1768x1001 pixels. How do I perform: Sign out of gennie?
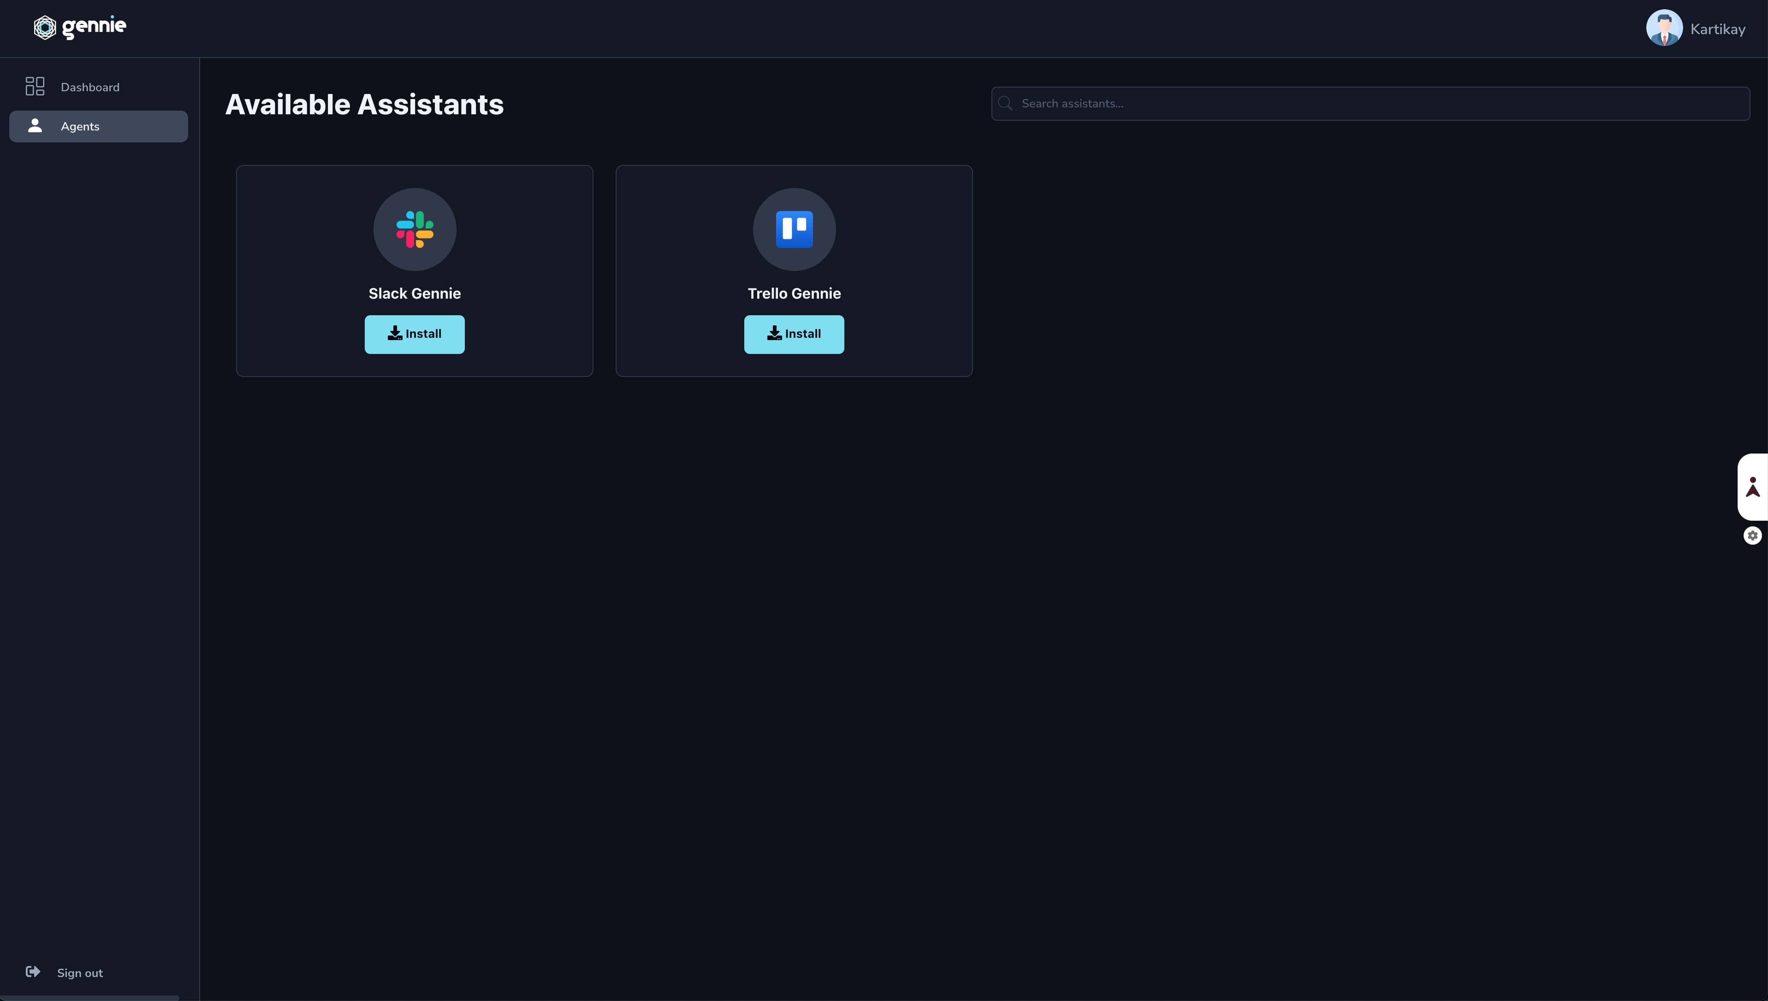click(80, 972)
